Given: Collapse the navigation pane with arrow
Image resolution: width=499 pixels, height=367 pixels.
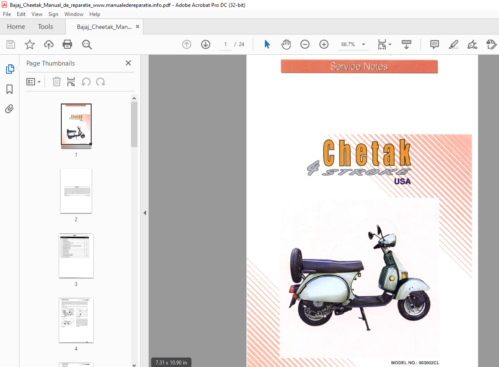Looking at the screenshot, I should pyautogui.click(x=145, y=213).
